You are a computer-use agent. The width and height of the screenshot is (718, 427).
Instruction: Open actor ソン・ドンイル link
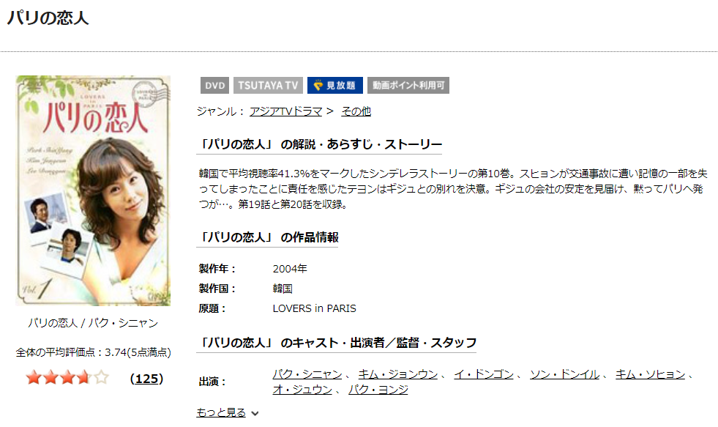pos(564,374)
